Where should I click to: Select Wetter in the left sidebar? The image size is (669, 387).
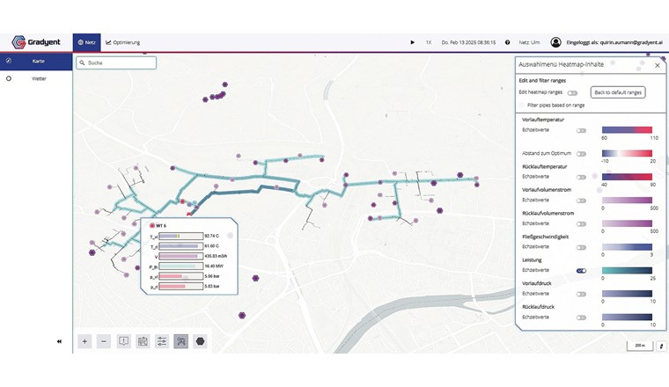tap(38, 78)
